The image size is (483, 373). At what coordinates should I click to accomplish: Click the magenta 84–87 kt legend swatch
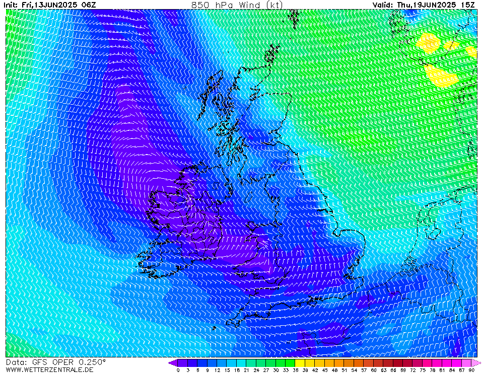click(x=457, y=362)
